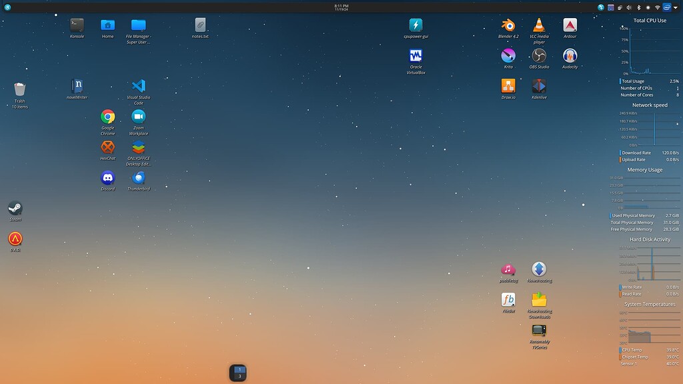Open notes.txt on the desktop
This screenshot has width=683, height=384.
click(199, 24)
